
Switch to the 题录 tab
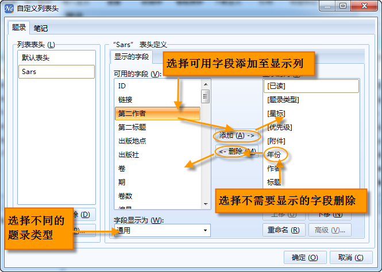pyautogui.click(x=19, y=28)
